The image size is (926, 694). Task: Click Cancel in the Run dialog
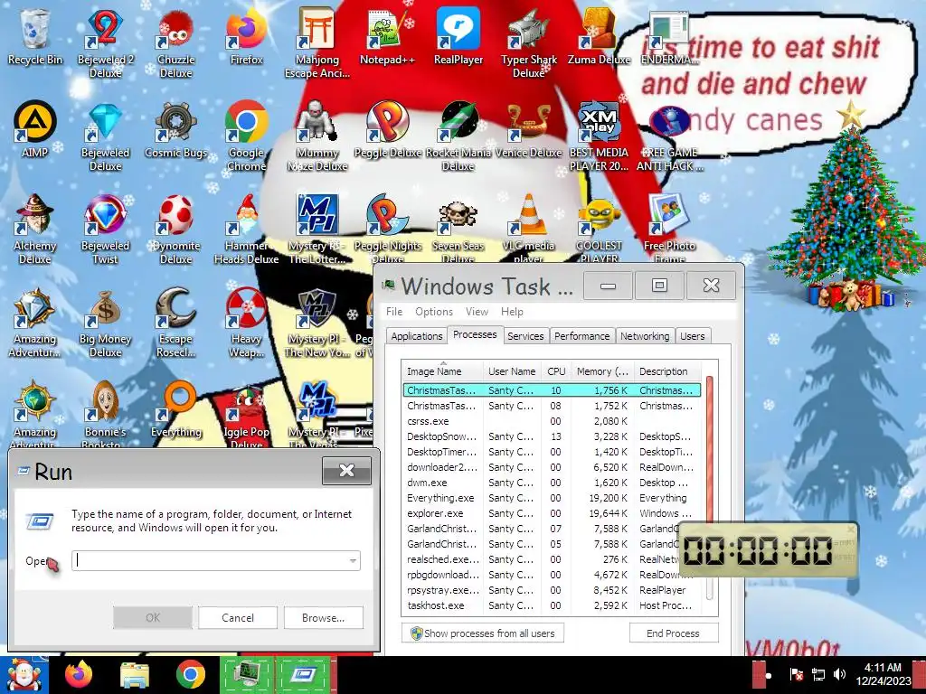coord(238,618)
